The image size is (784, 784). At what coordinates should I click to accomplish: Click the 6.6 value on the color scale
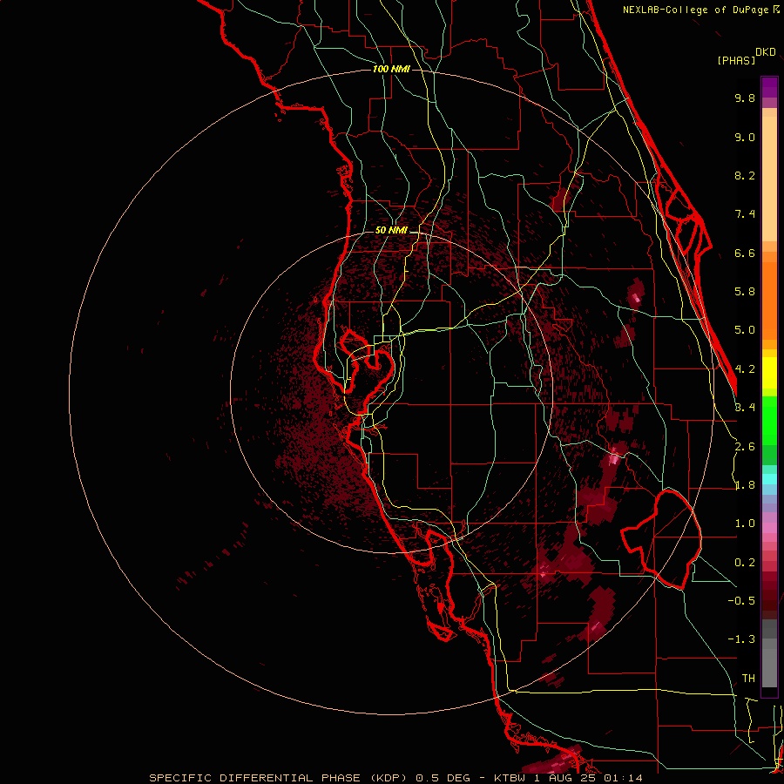coord(745,253)
